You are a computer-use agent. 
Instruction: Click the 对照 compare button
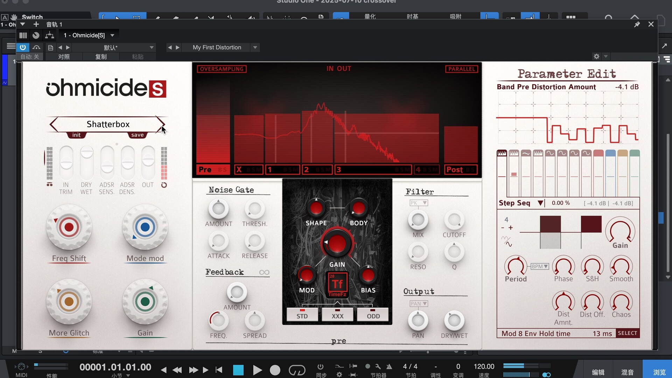click(64, 57)
